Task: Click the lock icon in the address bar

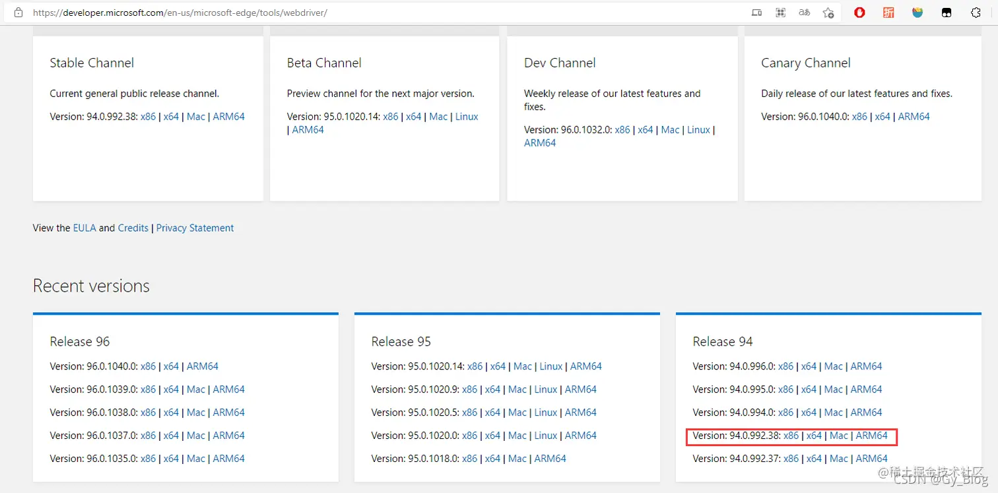Action: pyautogui.click(x=18, y=13)
